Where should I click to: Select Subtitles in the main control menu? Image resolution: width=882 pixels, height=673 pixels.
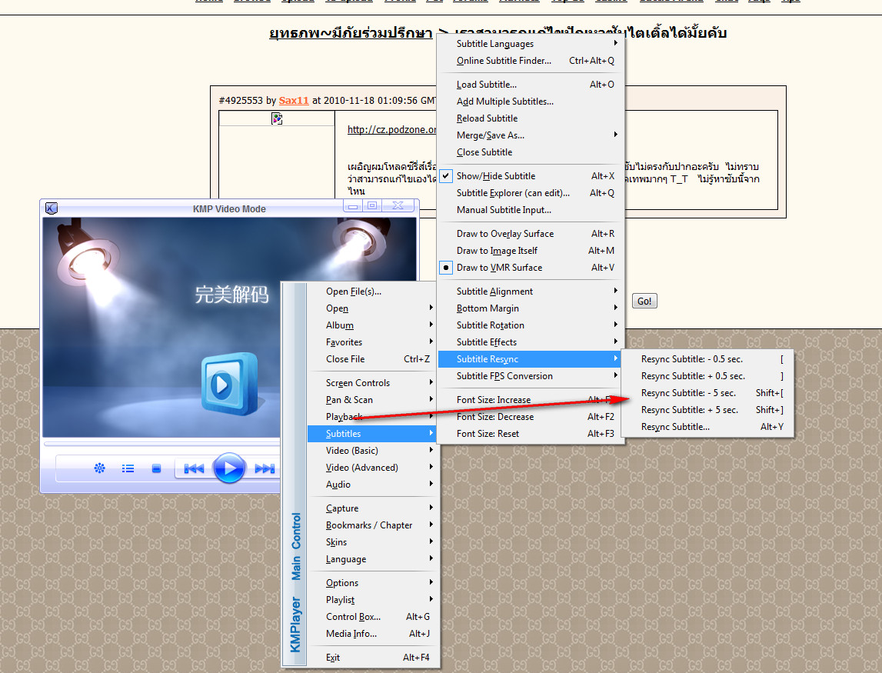pyautogui.click(x=372, y=433)
